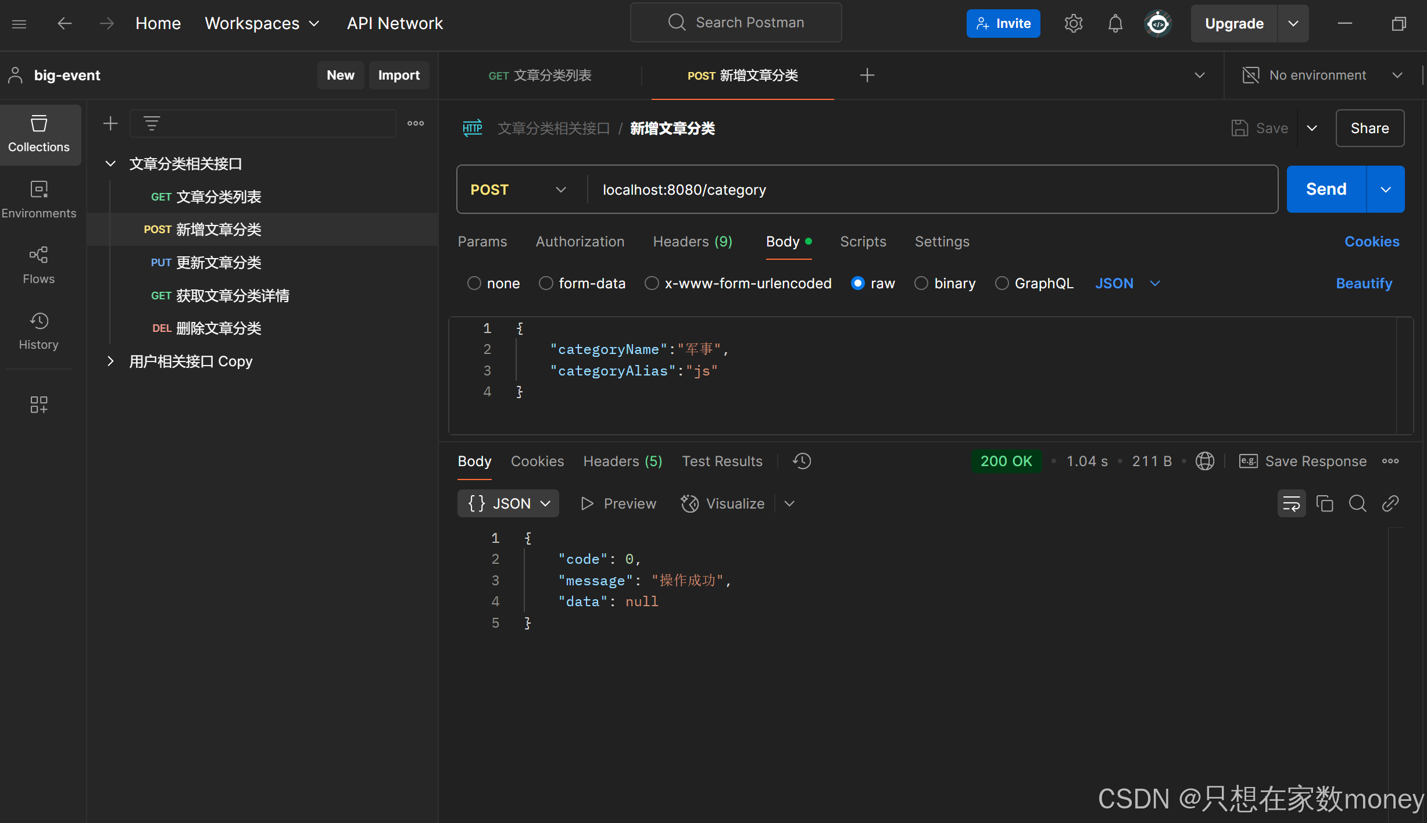Toggle word wrap in response viewer
The image size is (1427, 823).
[x=1291, y=503]
